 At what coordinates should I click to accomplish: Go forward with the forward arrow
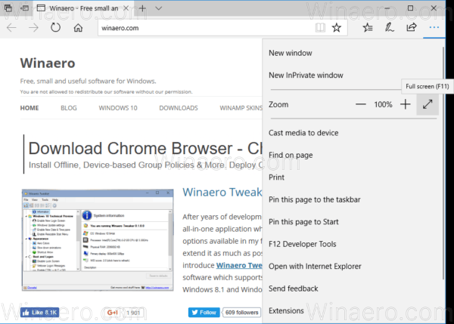point(33,28)
